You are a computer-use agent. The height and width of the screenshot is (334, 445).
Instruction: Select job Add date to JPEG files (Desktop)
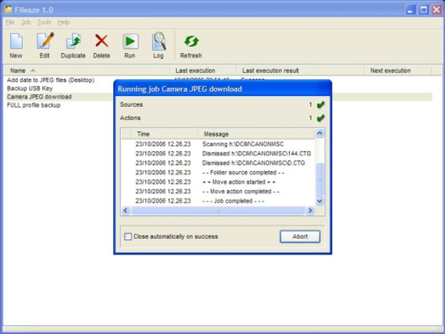pyautogui.click(x=51, y=80)
